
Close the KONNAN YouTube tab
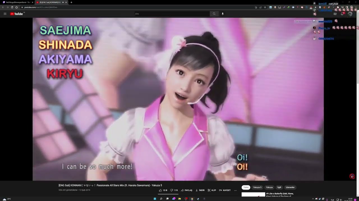66,2
